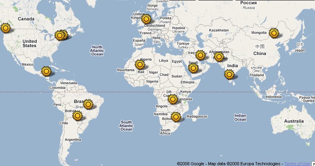This screenshot has height=166, width=315.
Task: Click the 'Madagascar' map label
Action: (x=197, y=116)
